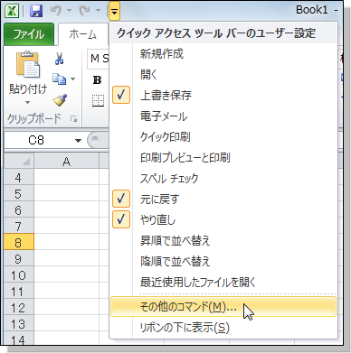Toggle Bold formatting button

97,80
